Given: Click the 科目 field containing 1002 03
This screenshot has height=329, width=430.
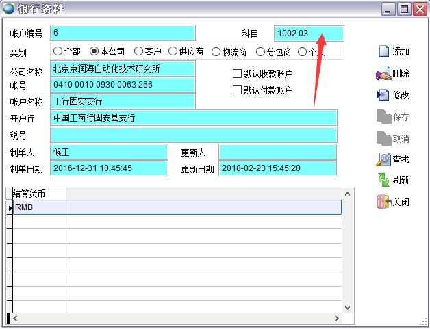Looking at the screenshot, I should (309, 34).
